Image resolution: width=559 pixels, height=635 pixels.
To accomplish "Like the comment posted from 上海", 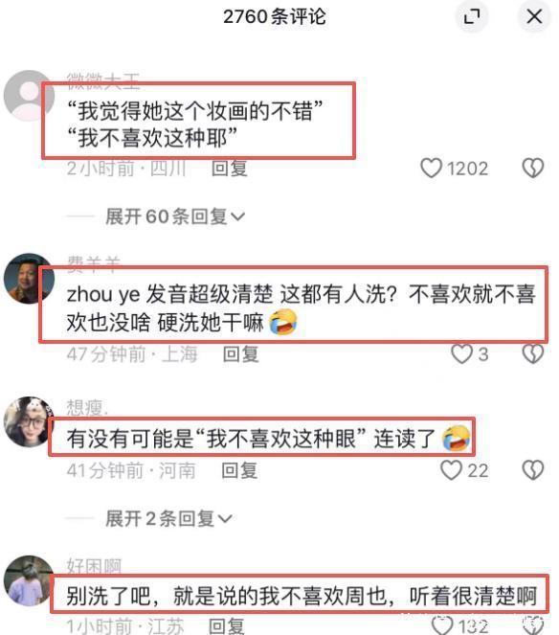I will [462, 354].
